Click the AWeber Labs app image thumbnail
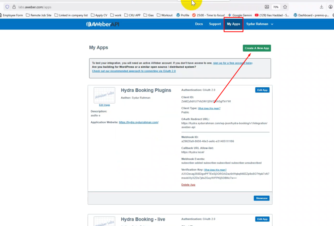 104,96
